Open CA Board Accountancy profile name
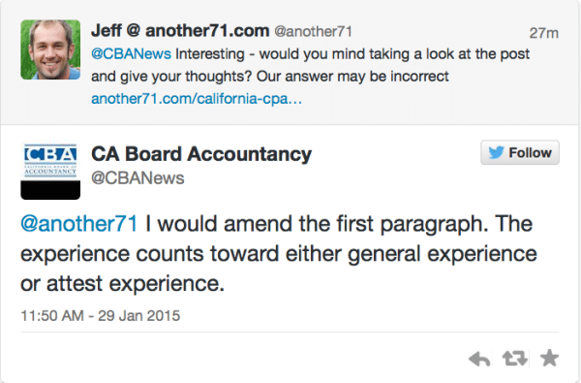581x383 pixels. point(201,154)
